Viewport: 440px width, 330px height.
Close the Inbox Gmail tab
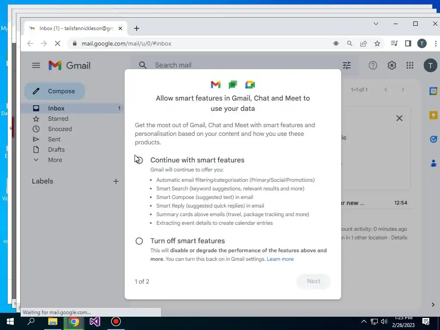[x=120, y=28]
